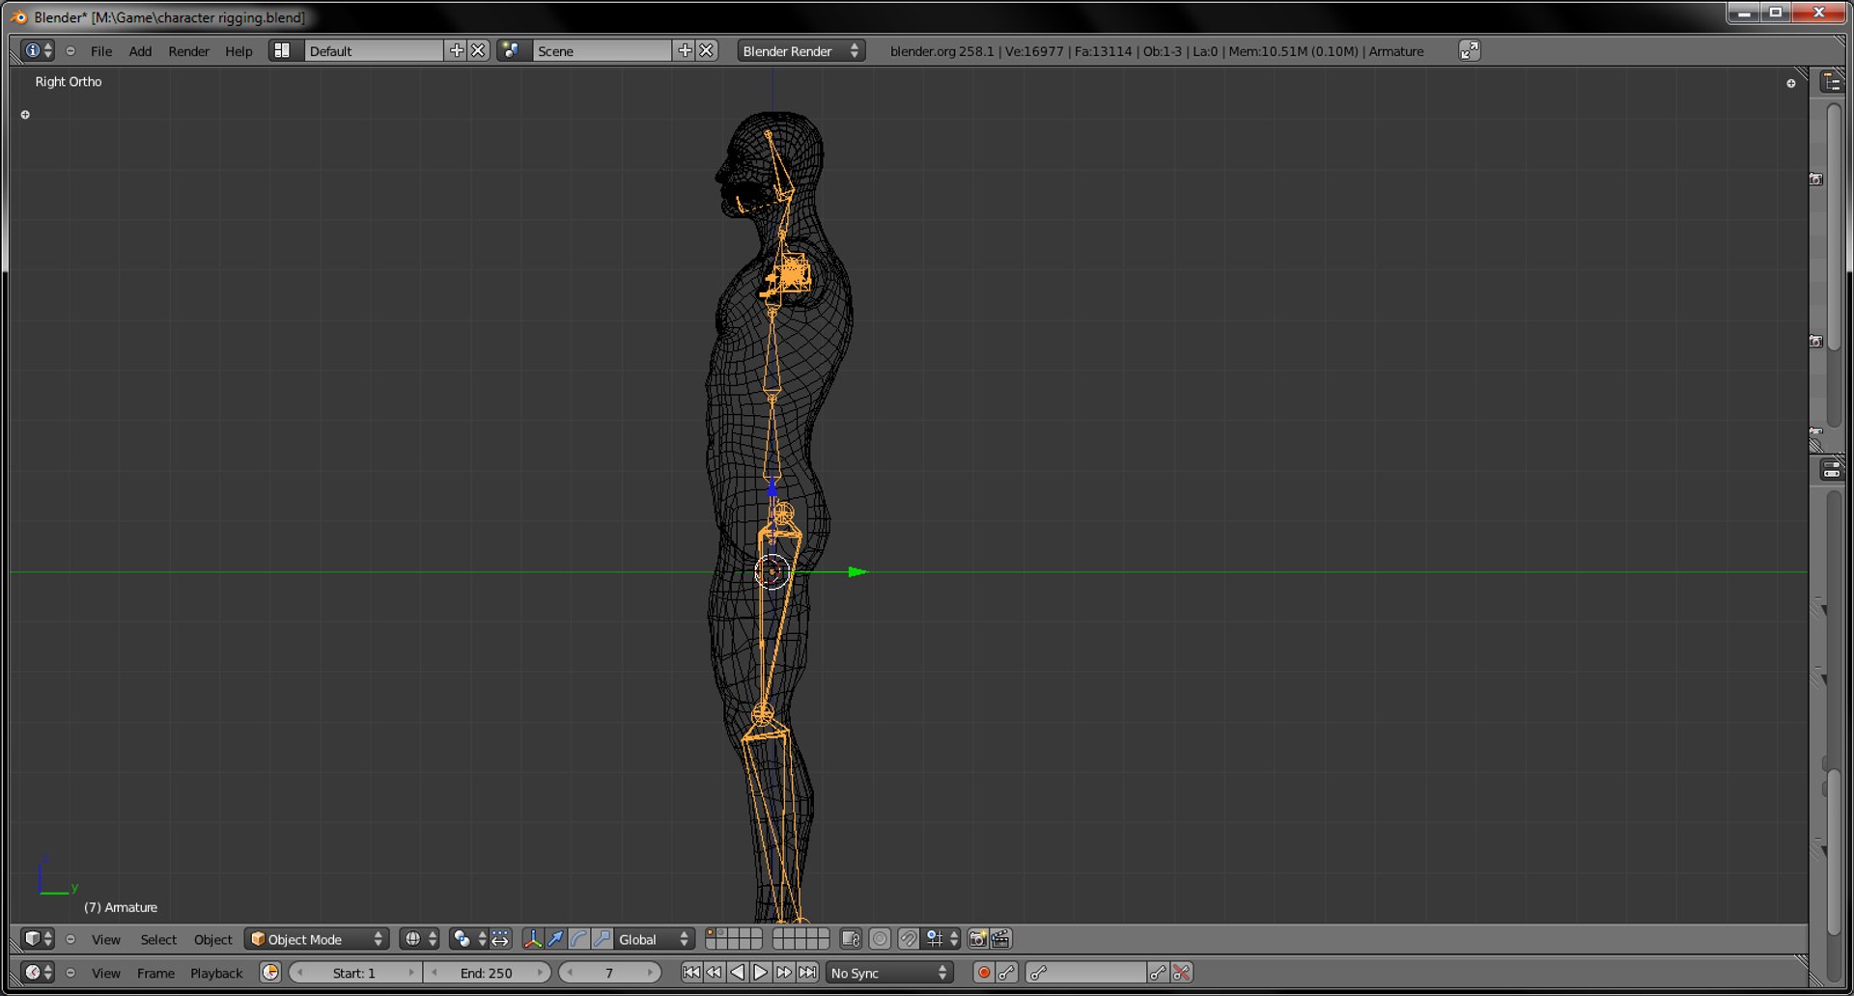Click the End: 250 frame field
Image resolution: width=1854 pixels, height=996 pixels.
tap(487, 972)
